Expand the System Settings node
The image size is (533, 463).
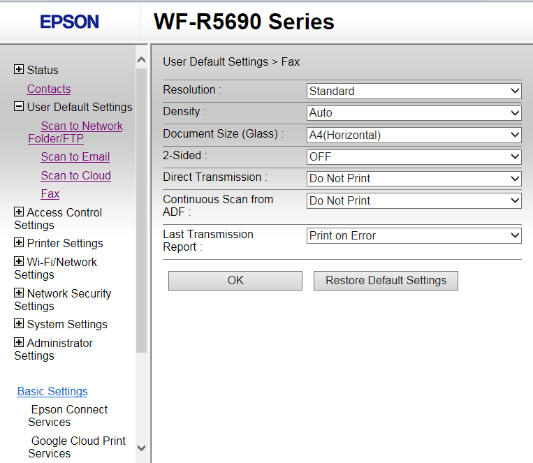pyautogui.click(x=19, y=323)
